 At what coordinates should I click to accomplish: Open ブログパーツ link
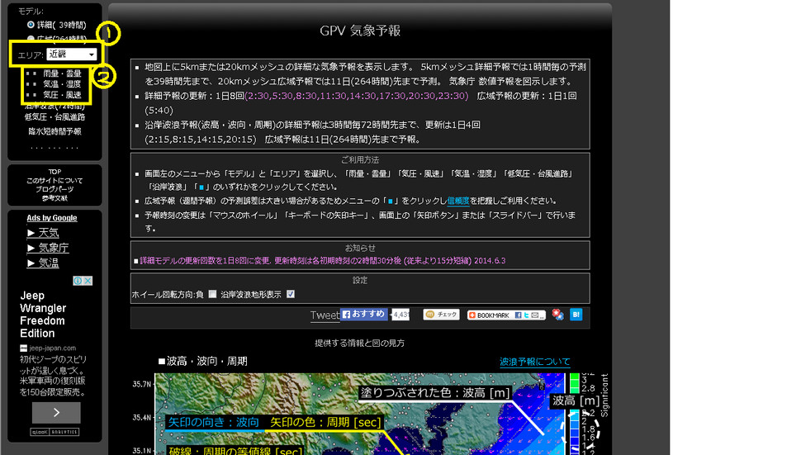[55, 189]
